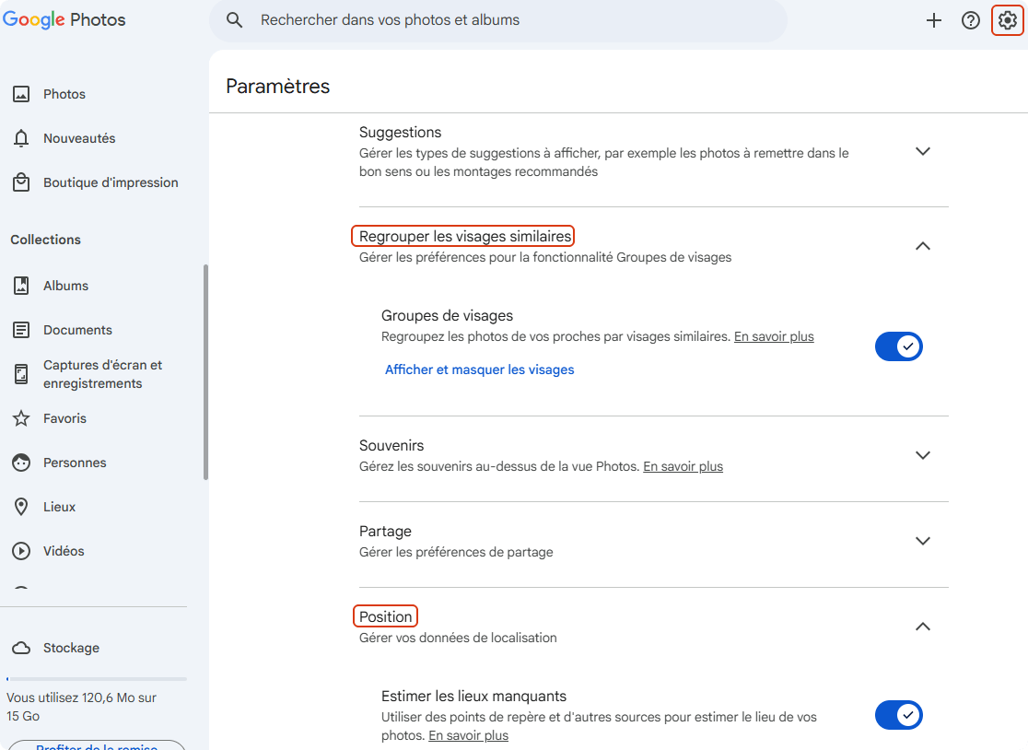1028x750 pixels.
Task: Click En savoir plus under Souvenirs
Action: point(683,466)
